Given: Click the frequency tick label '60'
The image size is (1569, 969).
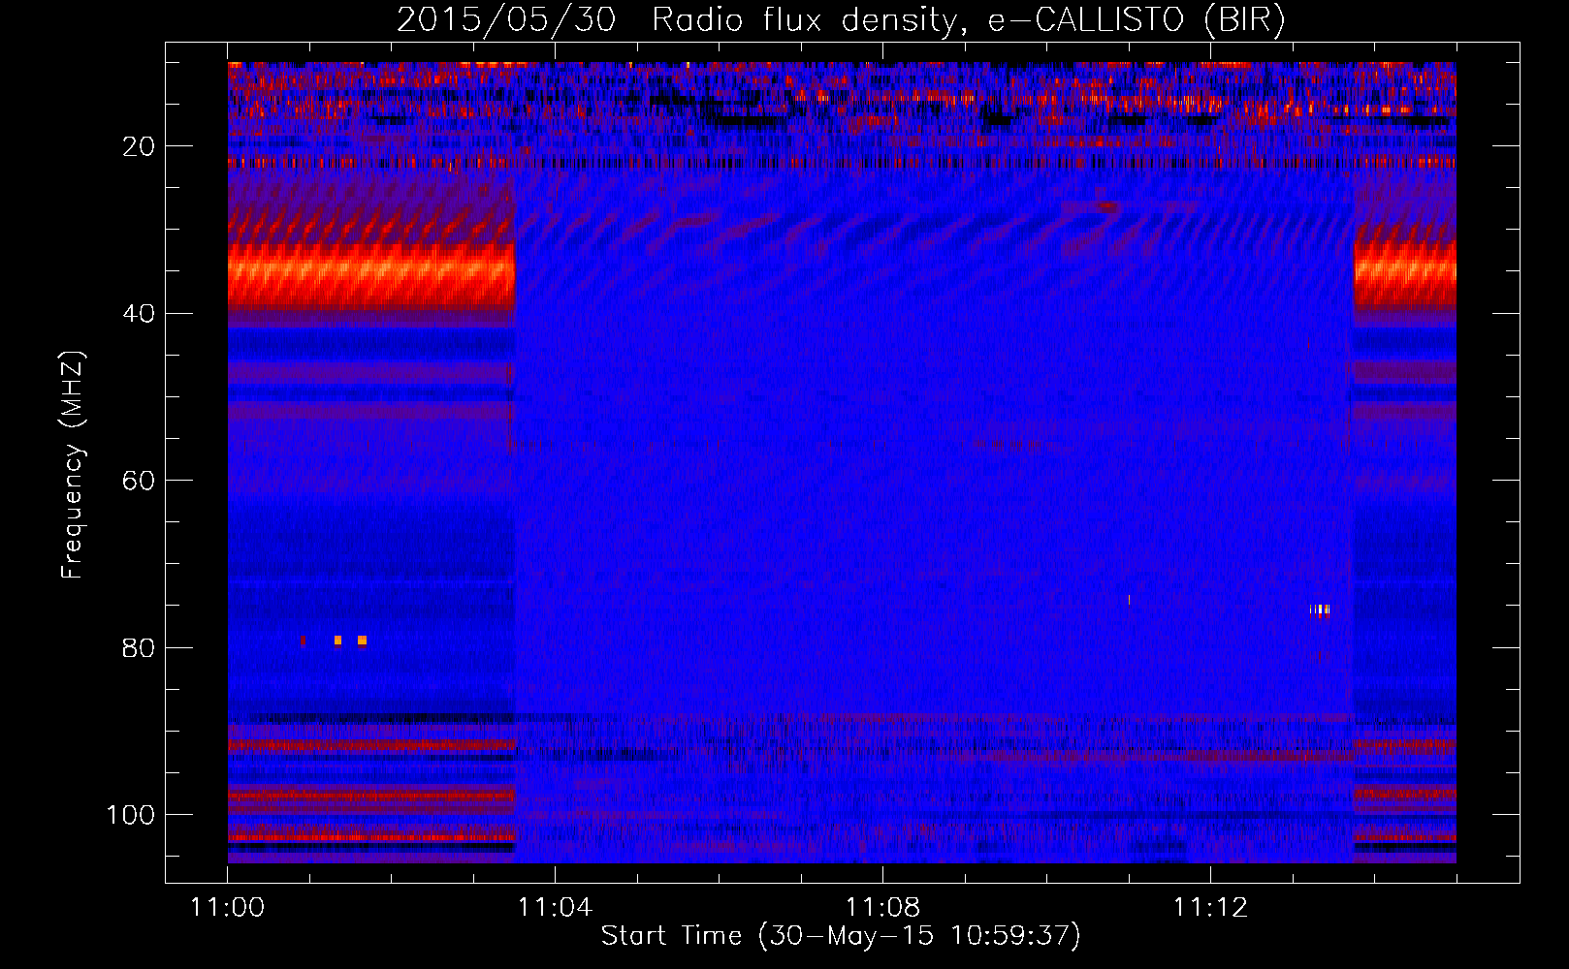Looking at the screenshot, I should point(140,481).
